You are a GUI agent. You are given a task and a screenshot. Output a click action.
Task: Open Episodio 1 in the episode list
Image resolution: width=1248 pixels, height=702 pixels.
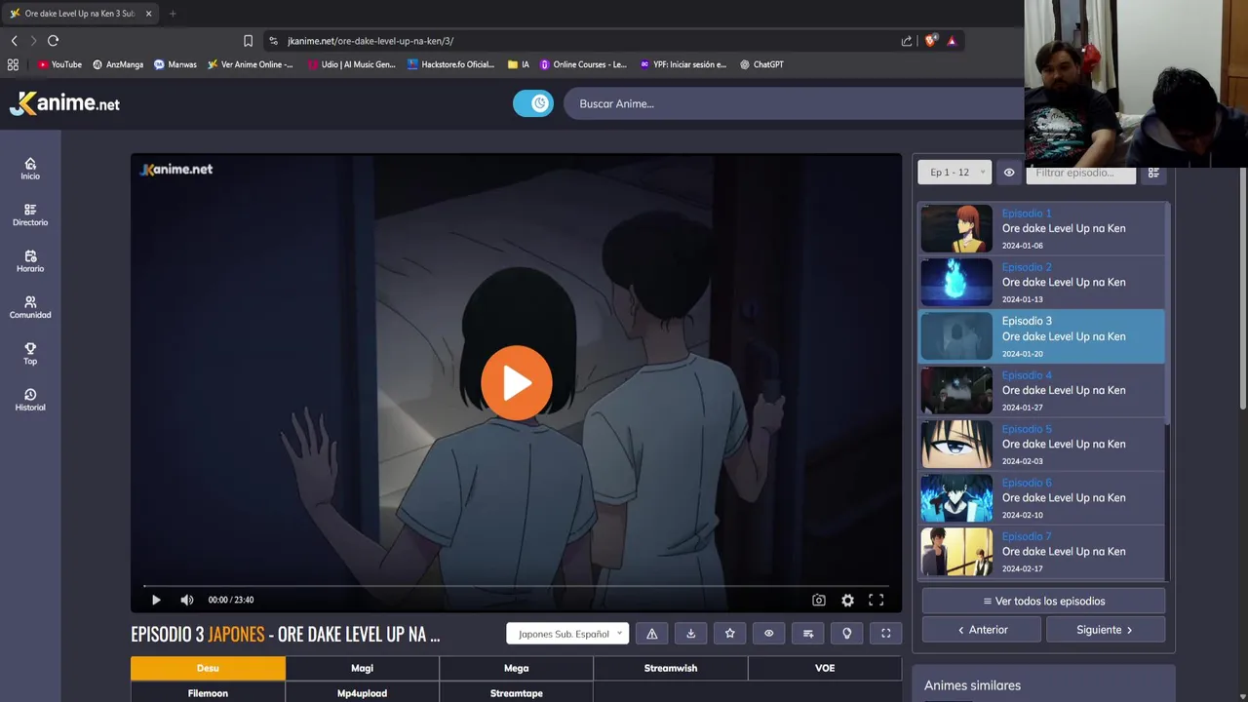click(1042, 228)
